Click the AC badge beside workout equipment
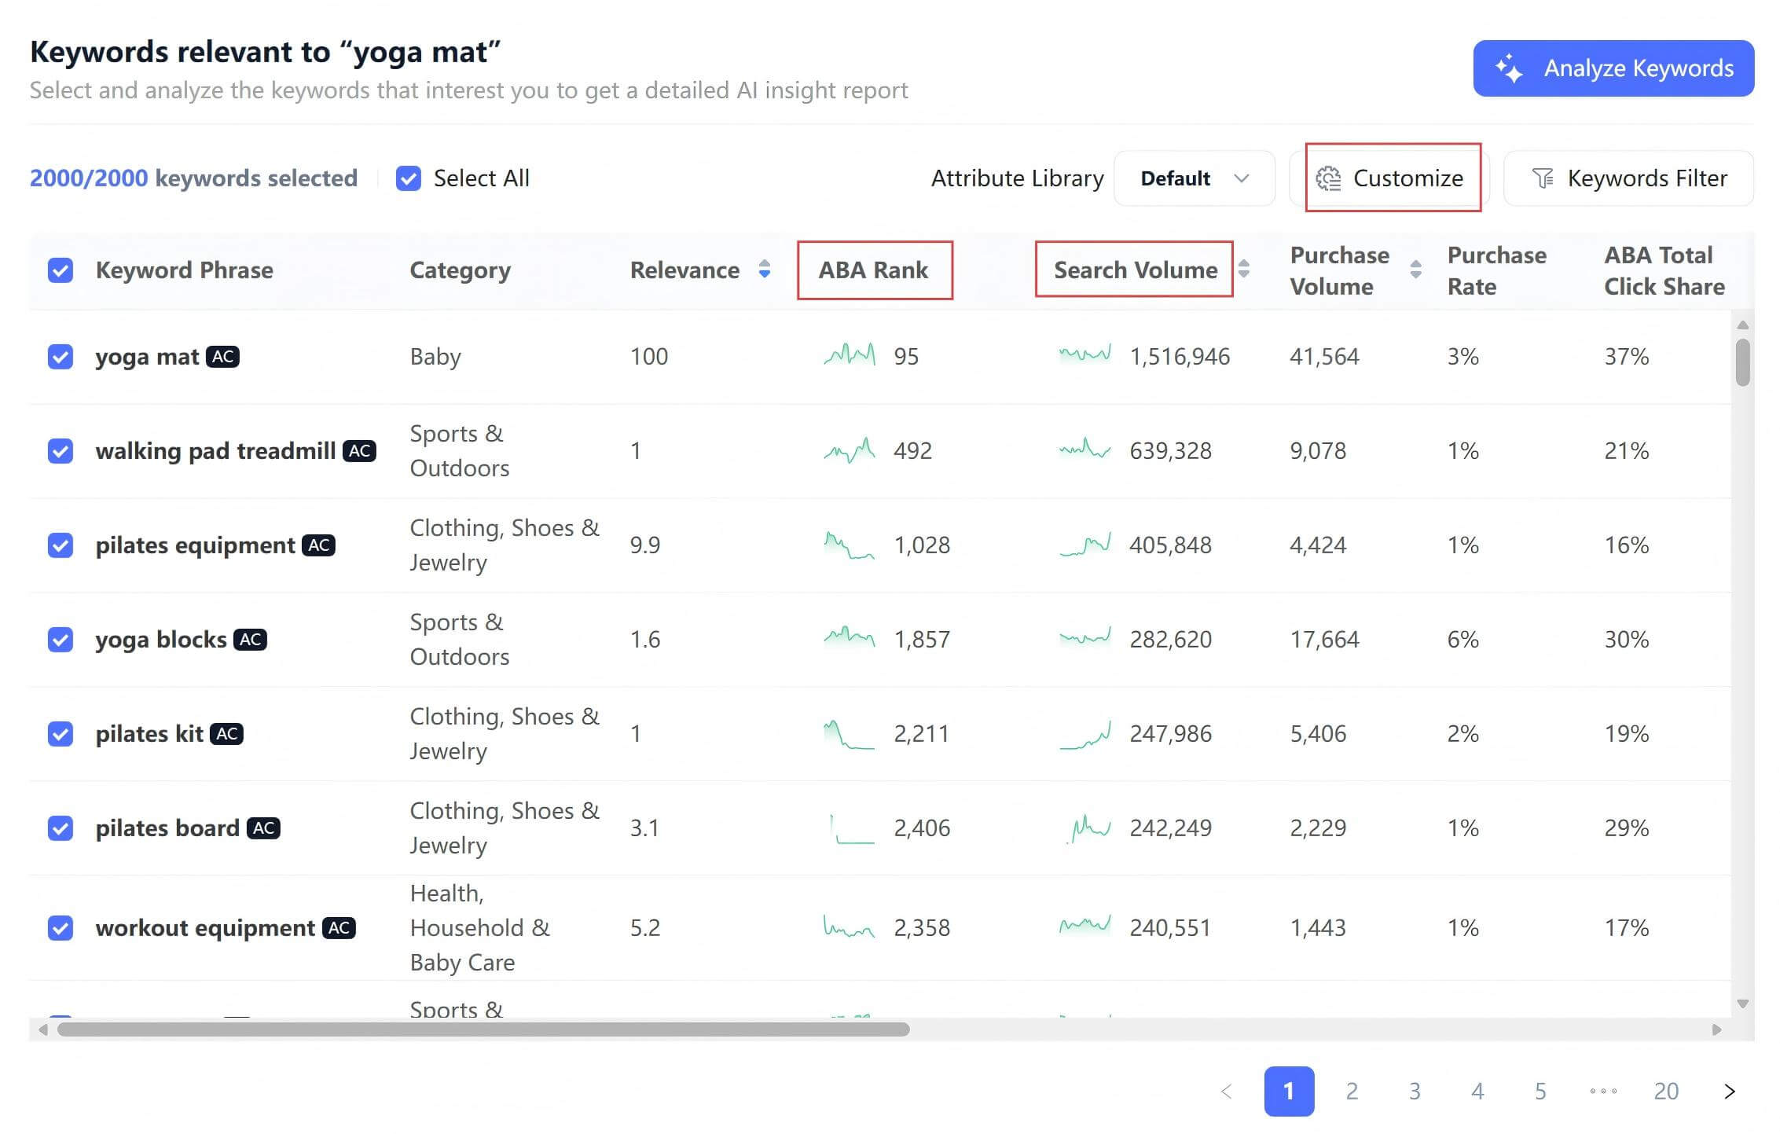The width and height of the screenshot is (1780, 1134). tap(339, 928)
